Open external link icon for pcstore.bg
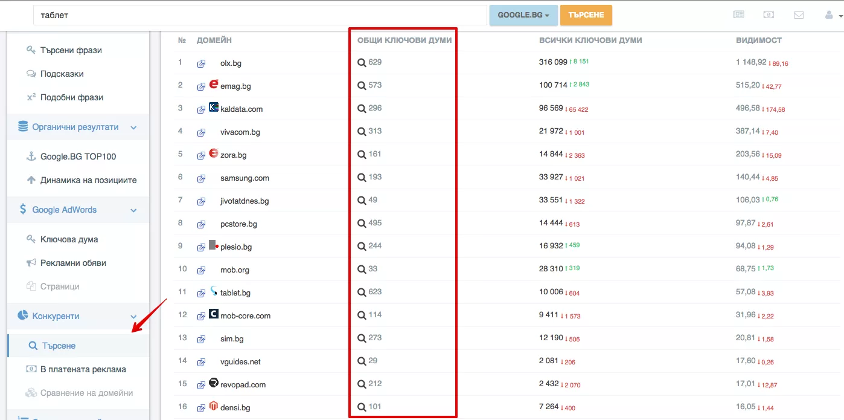Screen dimensions: 844x420 [201, 224]
